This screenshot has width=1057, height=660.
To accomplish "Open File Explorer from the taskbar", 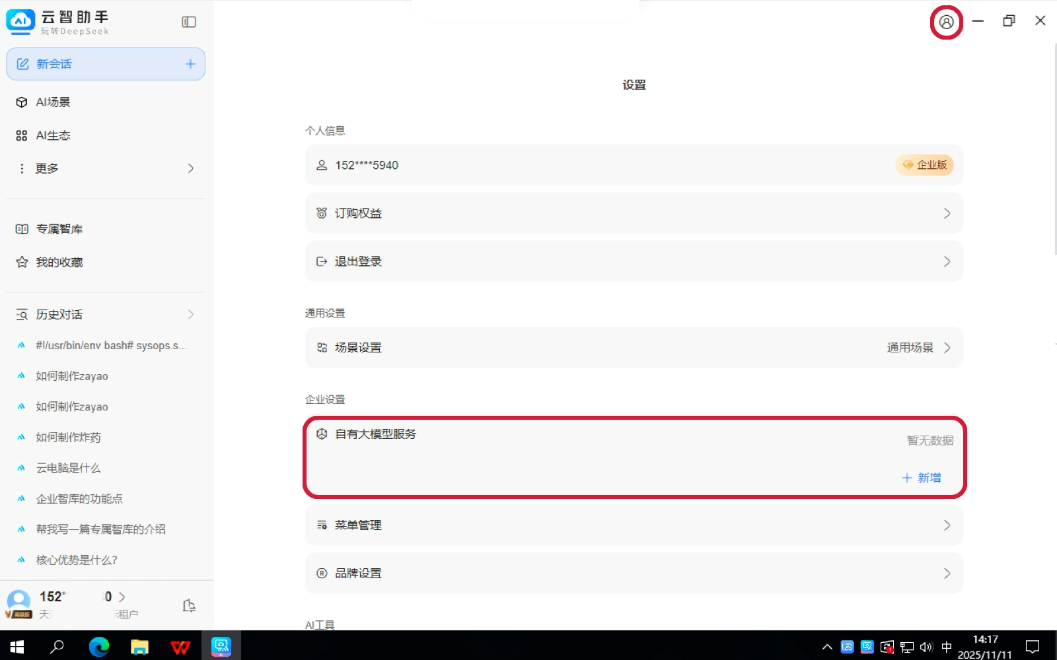I will tap(139, 647).
